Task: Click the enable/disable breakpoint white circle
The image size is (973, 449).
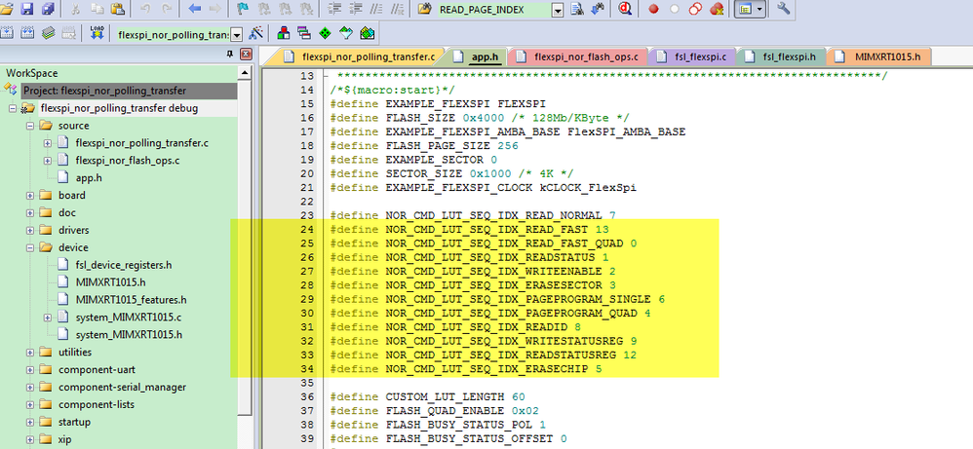Action: (x=675, y=10)
